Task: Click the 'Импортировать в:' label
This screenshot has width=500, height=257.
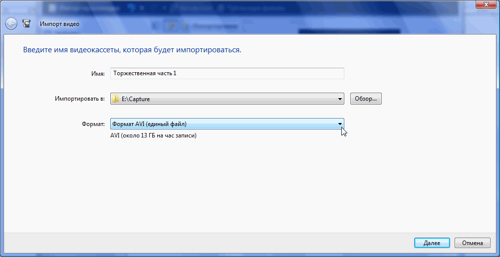Action: 80,99
